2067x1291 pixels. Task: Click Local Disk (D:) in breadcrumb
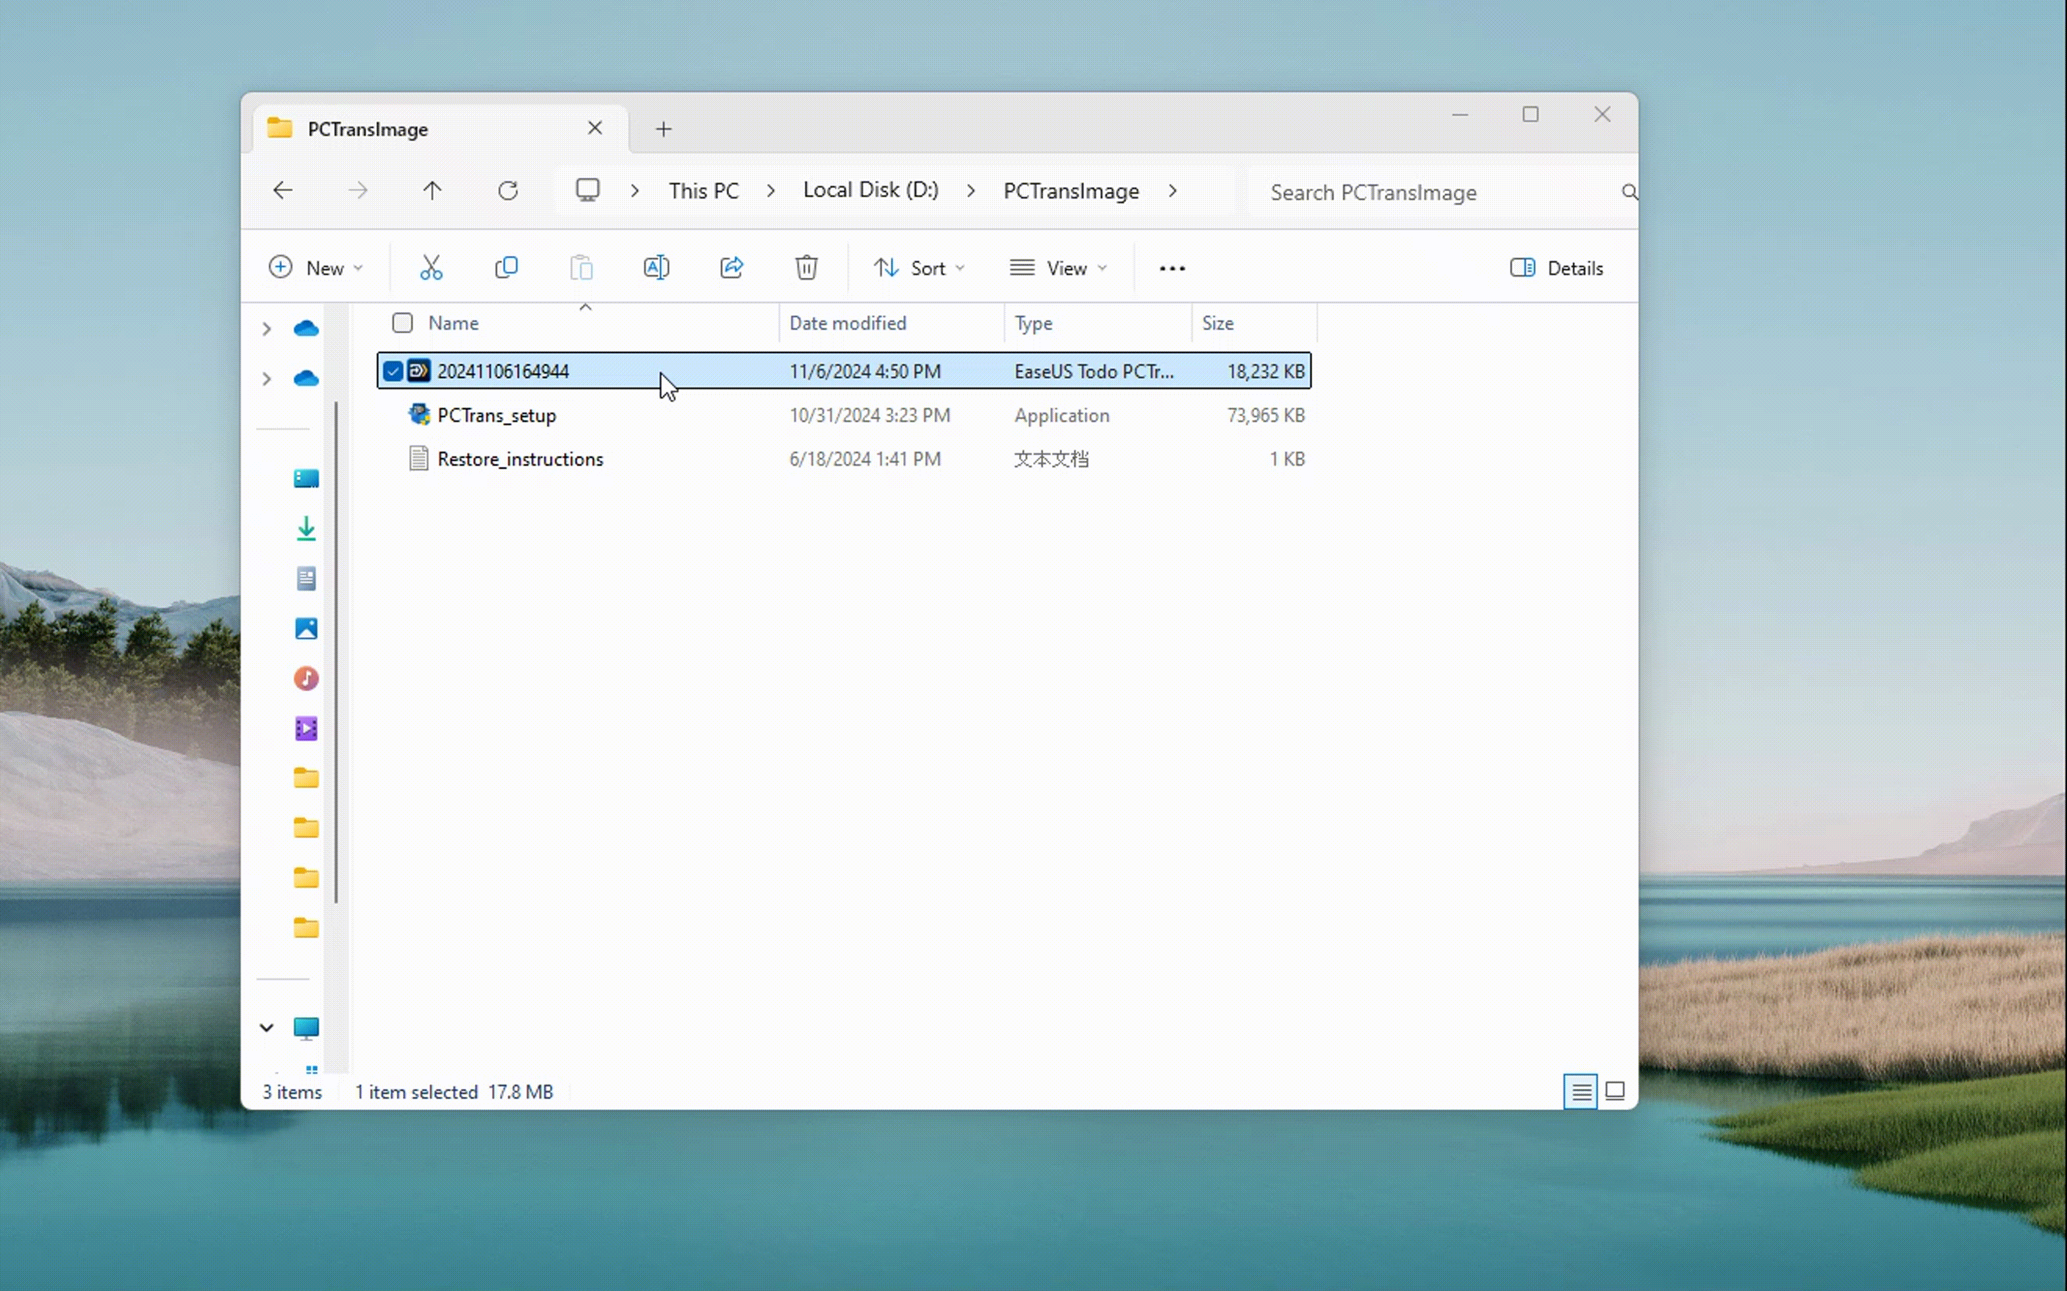[870, 191]
